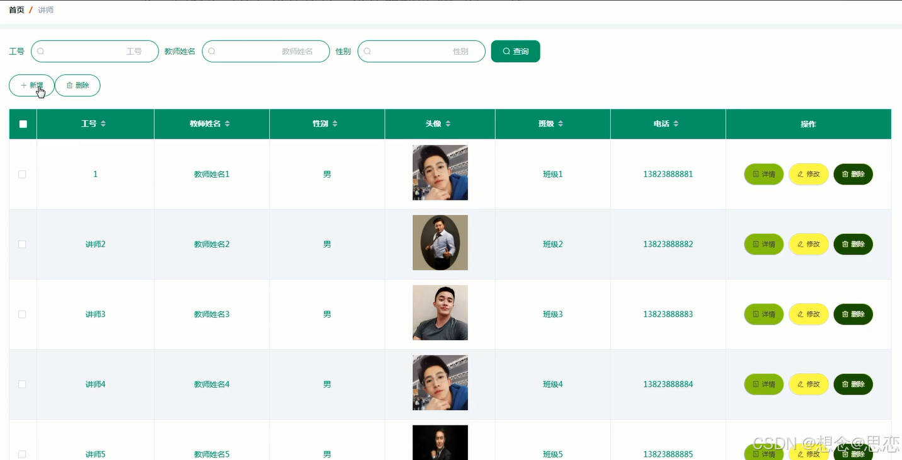The width and height of the screenshot is (902, 460).
Task: Open avatar thumbnail for 教师姓名4
Action: pyautogui.click(x=440, y=382)
